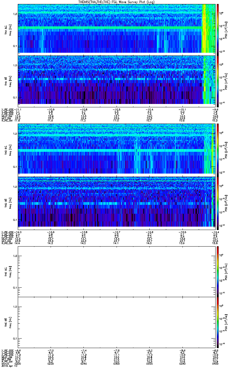
Task: Click the 0240 time tick label
Action: tap(84, 363)
